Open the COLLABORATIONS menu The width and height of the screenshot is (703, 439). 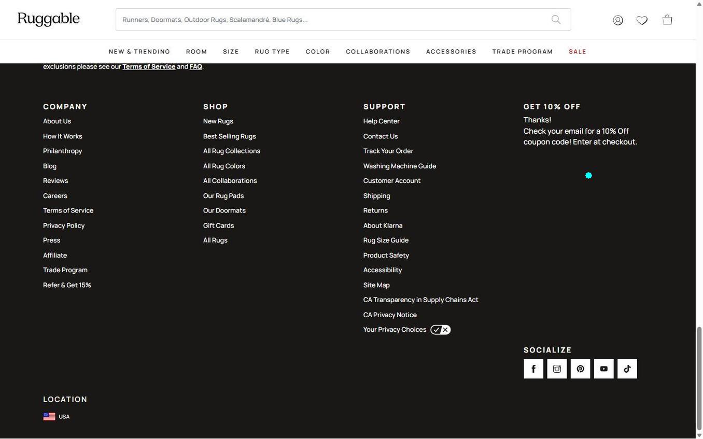pos(378,51)
